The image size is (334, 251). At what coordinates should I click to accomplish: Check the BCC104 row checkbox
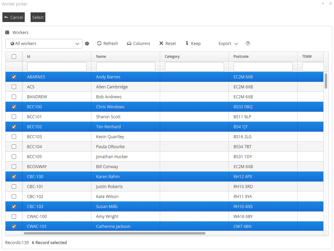click(x=14, y=146)
